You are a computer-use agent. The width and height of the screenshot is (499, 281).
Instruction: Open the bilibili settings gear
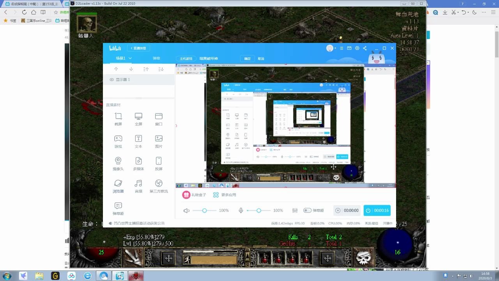pos(357,48)
